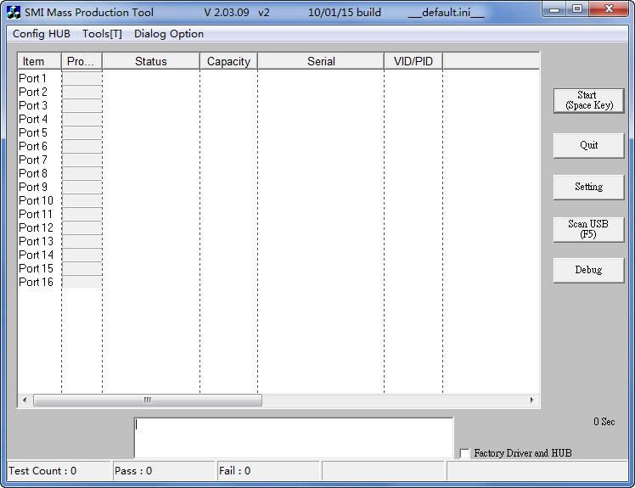Viewport: 635px width, 488px height.
Task: Click the Quit button
Action: 589,145
